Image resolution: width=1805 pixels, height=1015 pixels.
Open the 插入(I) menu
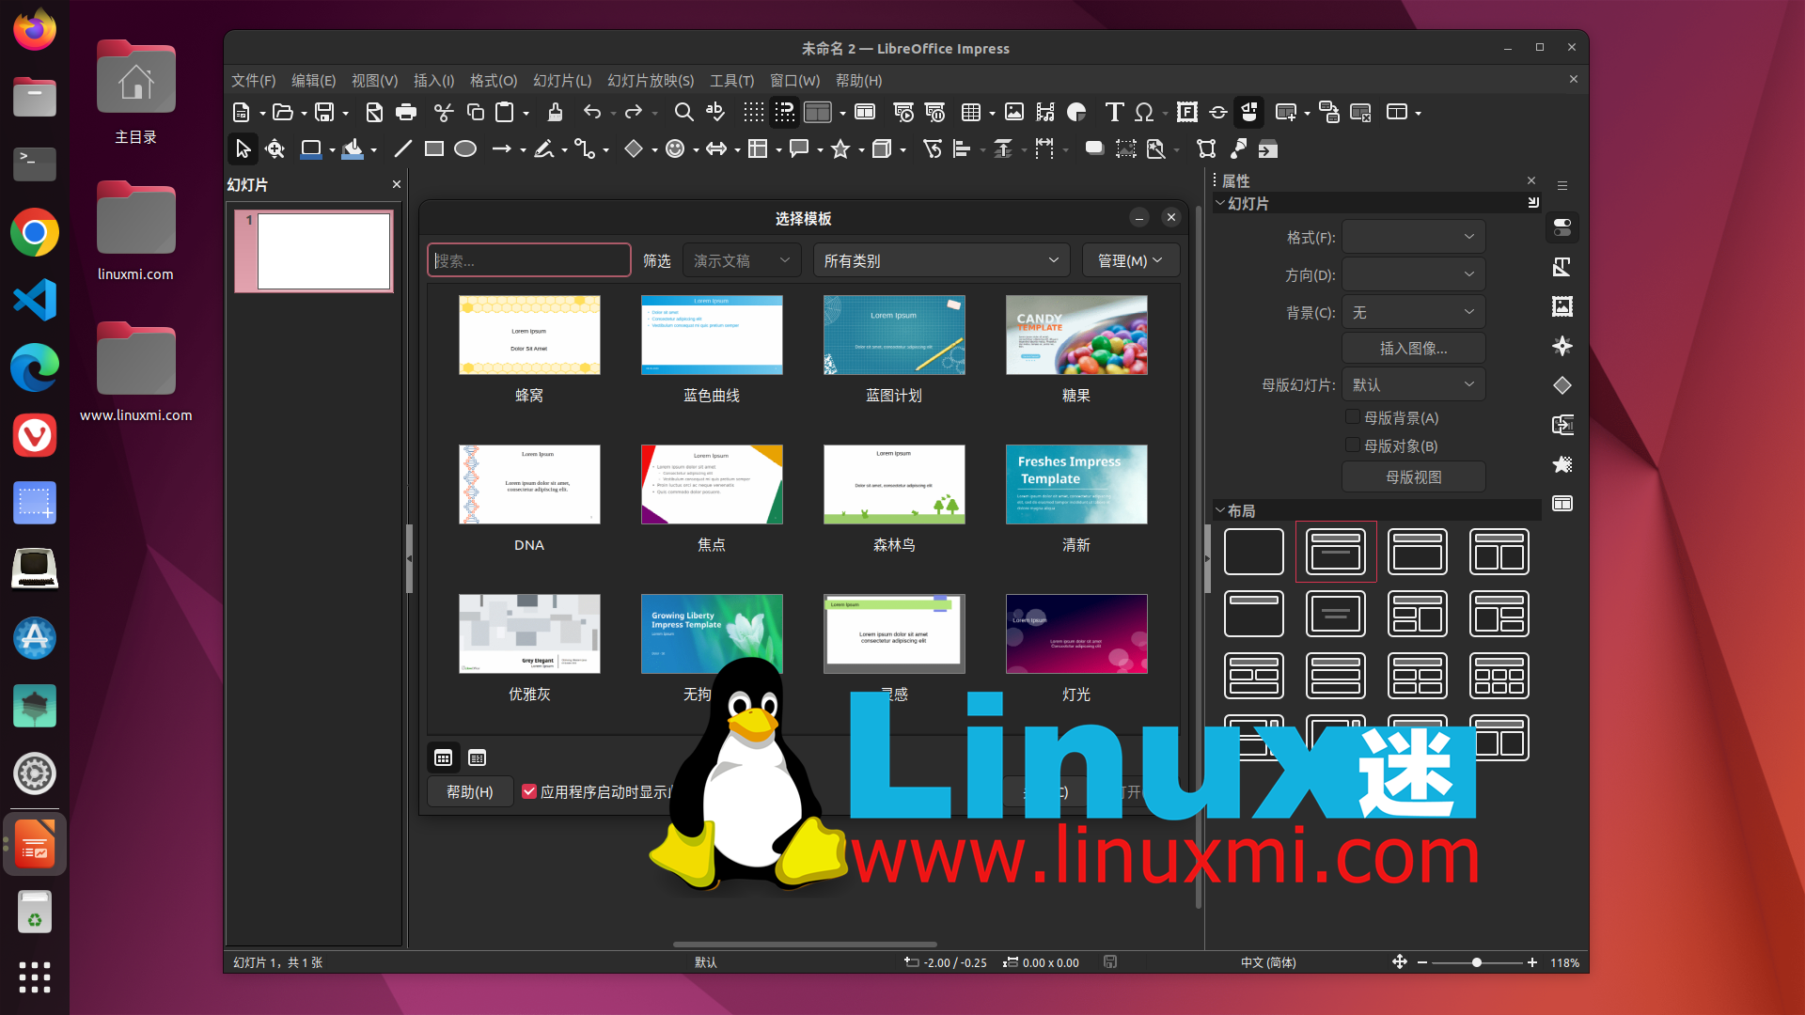[x=433, y=81]
